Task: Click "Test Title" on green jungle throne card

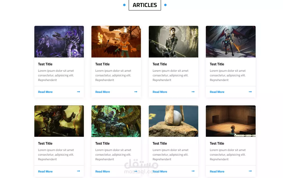Action: [102, 143]
